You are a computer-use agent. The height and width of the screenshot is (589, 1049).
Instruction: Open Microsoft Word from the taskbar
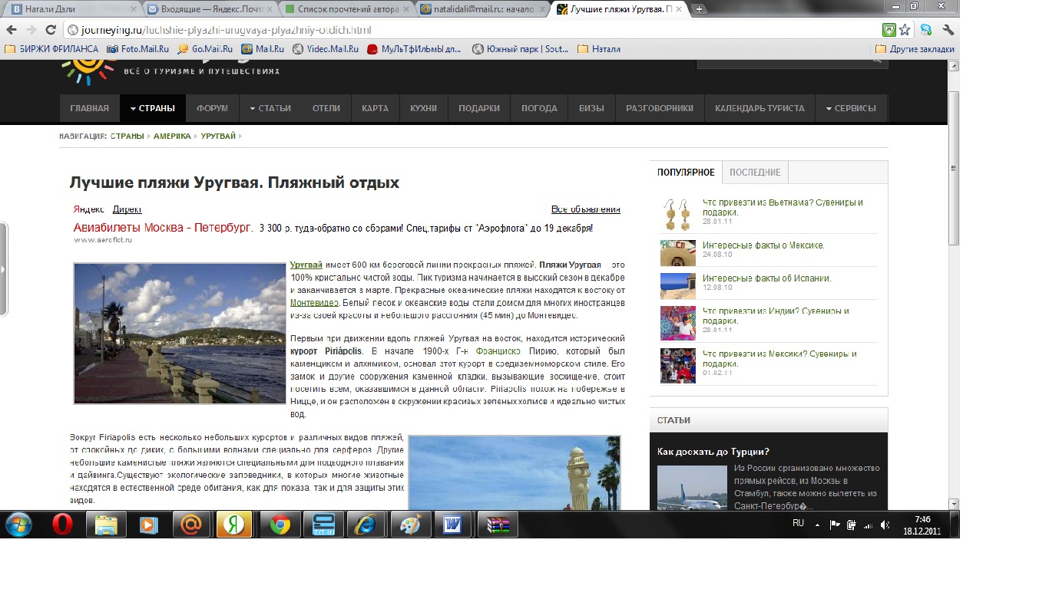click(x=452, y=525)
